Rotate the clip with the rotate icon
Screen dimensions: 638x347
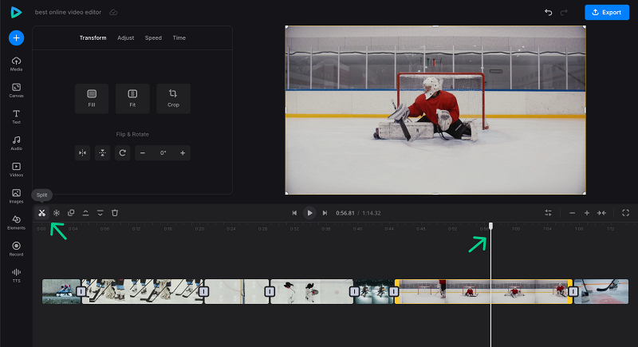coord(123,153)
